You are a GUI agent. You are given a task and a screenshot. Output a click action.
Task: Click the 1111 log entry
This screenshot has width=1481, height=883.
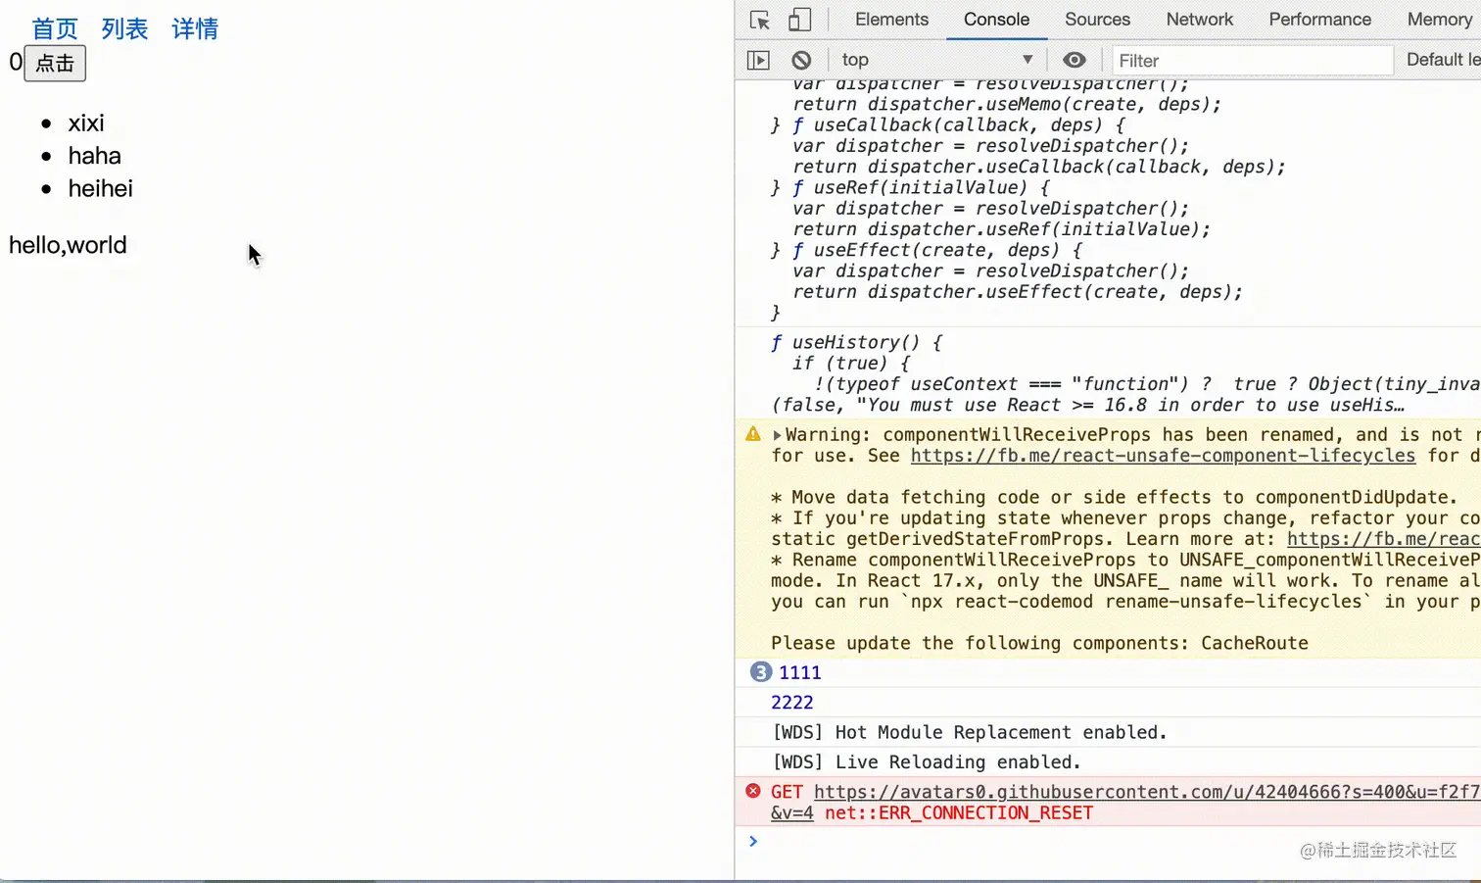(x=800, y=673)
